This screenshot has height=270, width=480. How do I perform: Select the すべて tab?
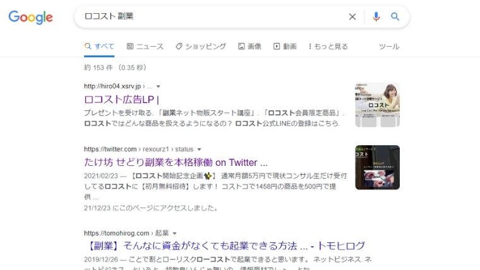99,47
